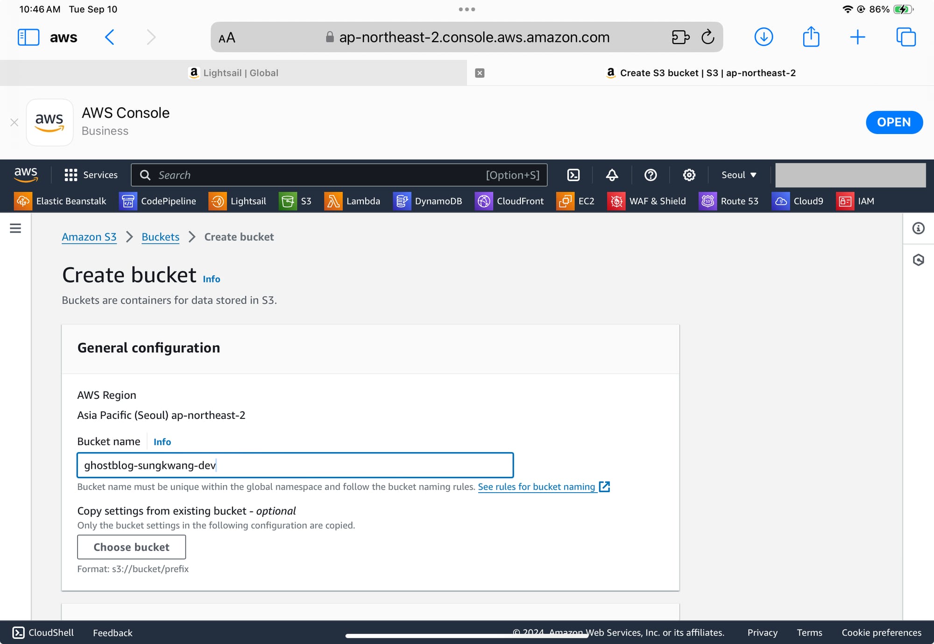Go forward to the next page
This screenshot has height=644, width=934.
click(x=151, y=37)
